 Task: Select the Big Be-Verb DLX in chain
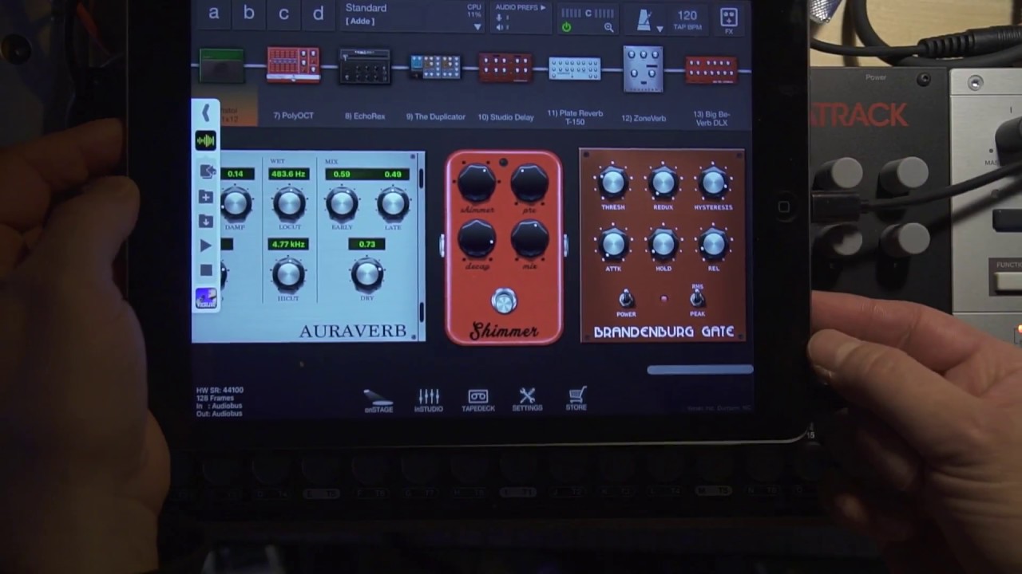tap(711, 70)
